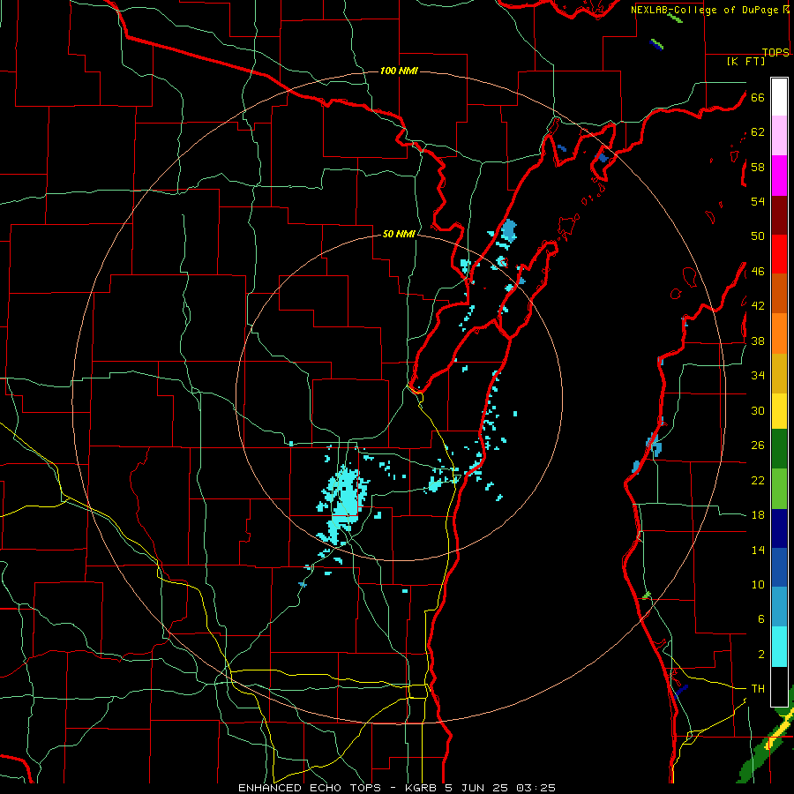Screen dimensions: 794x794
Task: Click the '54' legend value
Action: 758,201
